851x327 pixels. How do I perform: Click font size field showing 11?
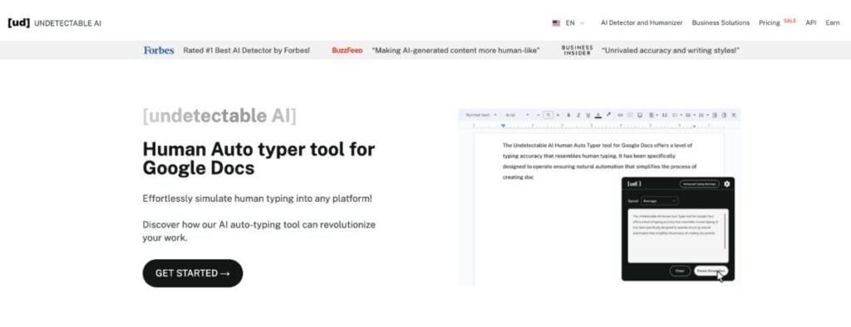548,115
